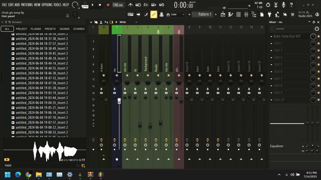Viewport: 321px width, 180px height.
Task: Open the piano roll icon
Action: point(231,14)
